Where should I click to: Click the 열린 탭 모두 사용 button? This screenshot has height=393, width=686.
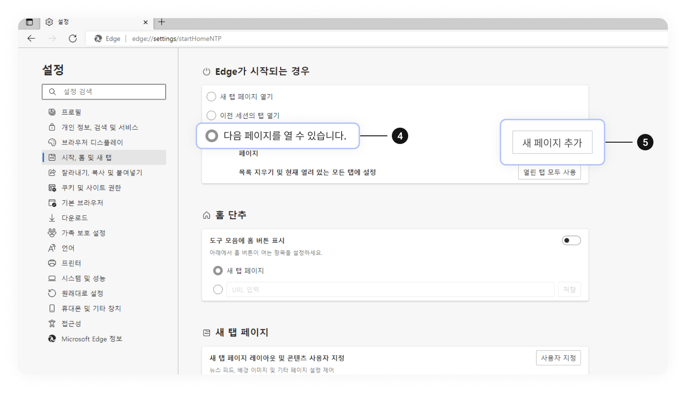pos(549,172)
